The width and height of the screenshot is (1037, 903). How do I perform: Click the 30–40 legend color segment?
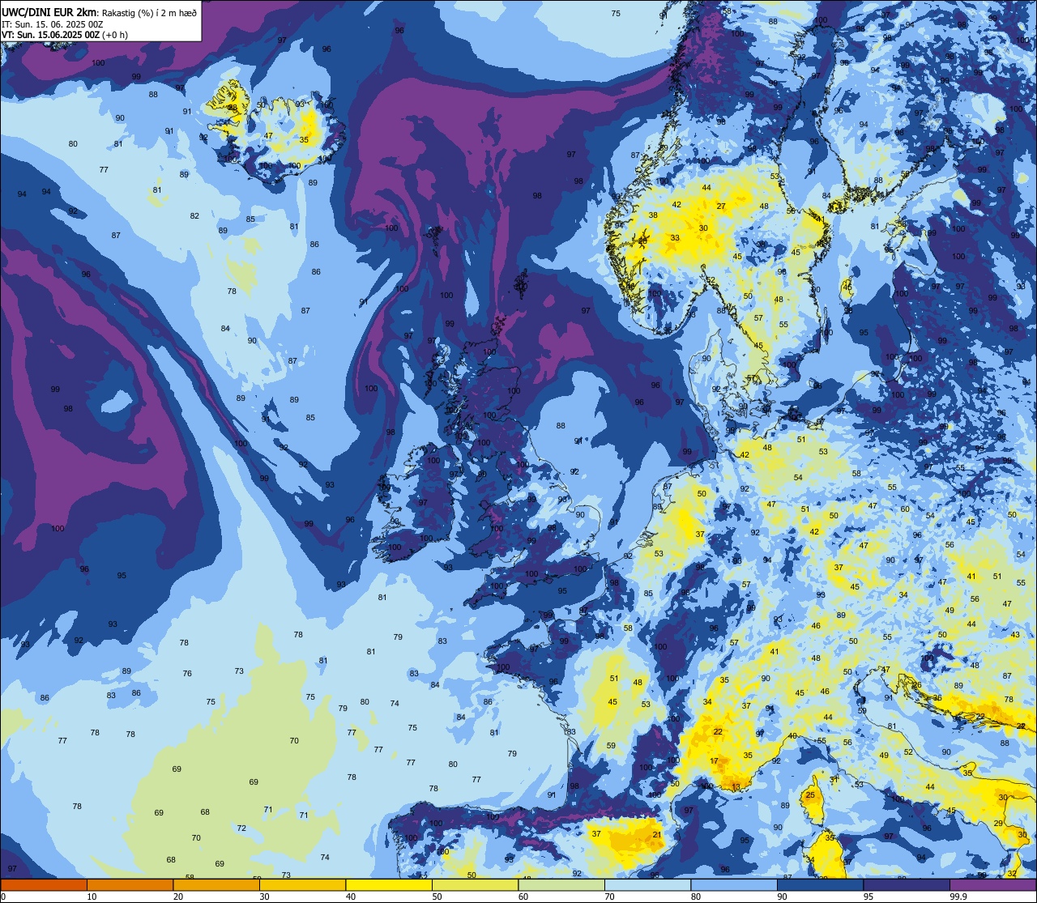tap(302, 884)
